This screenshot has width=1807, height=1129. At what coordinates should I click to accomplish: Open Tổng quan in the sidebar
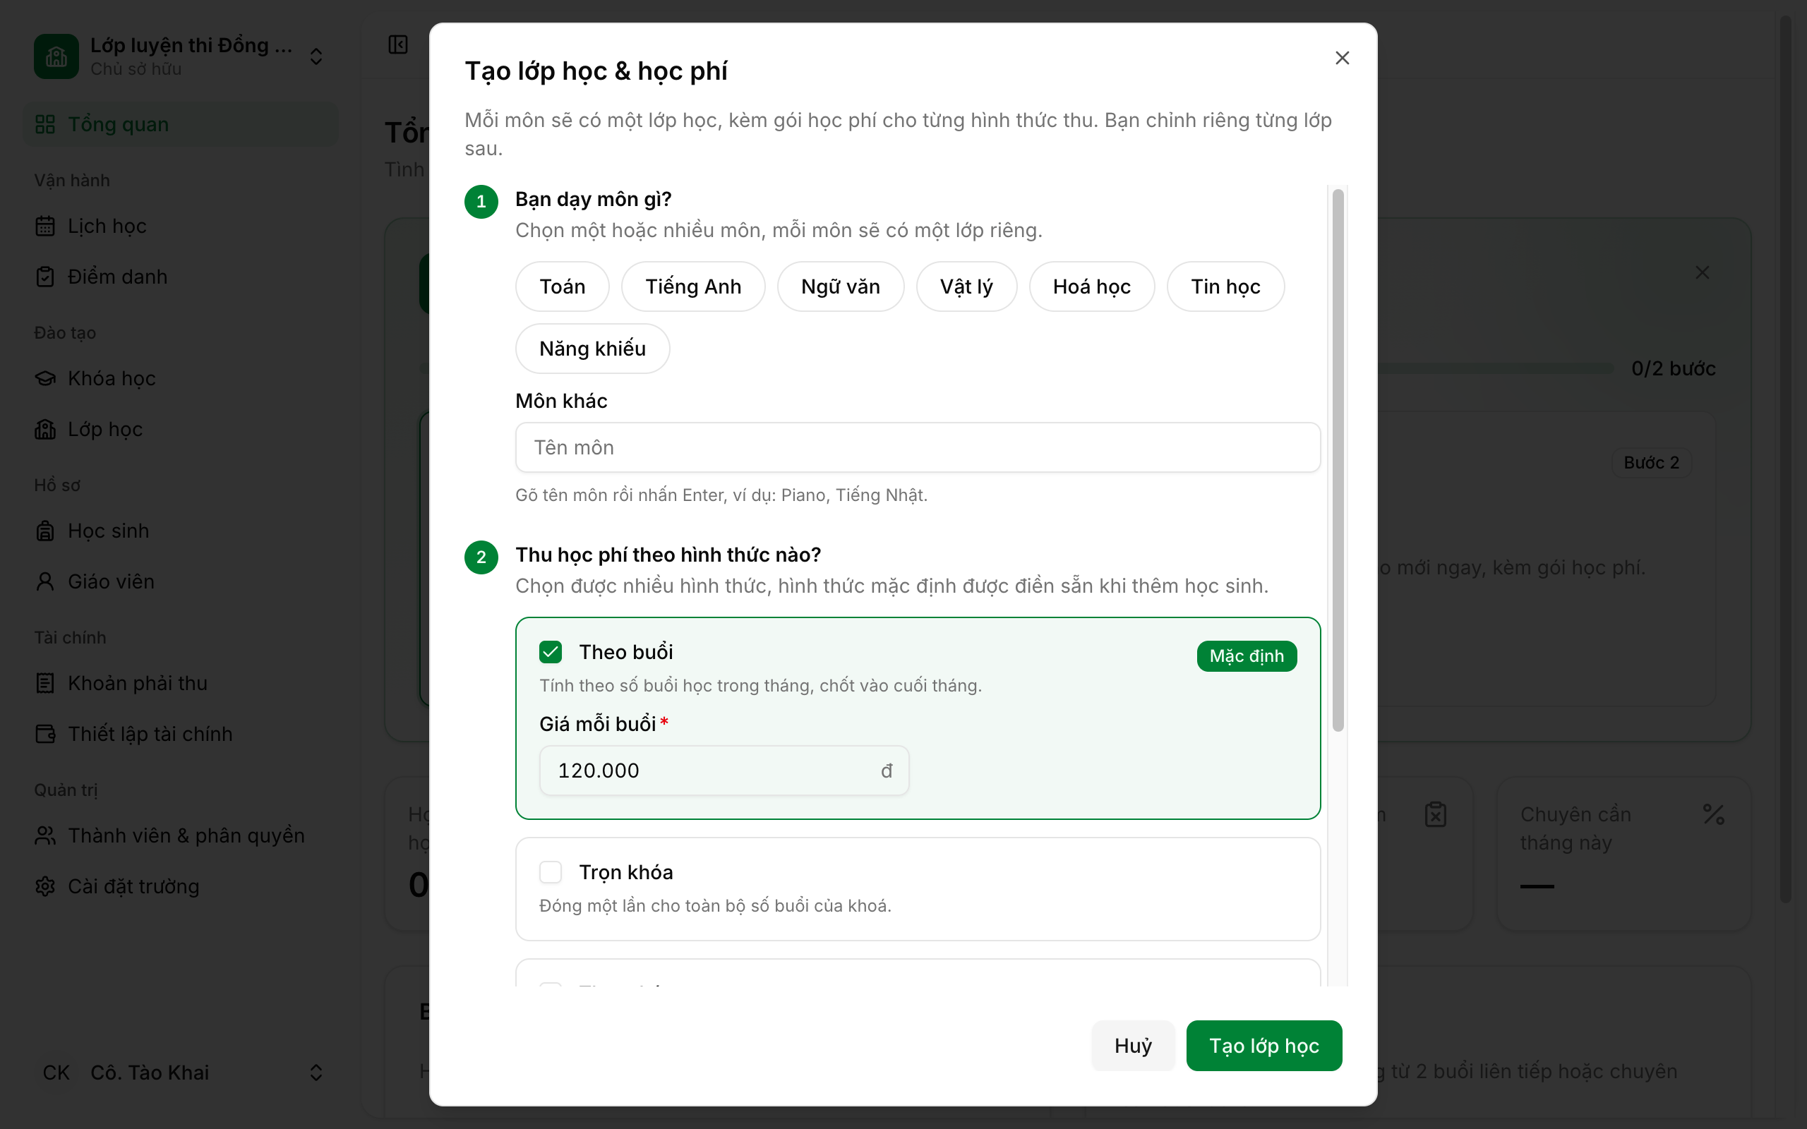(x=181, y=124)
